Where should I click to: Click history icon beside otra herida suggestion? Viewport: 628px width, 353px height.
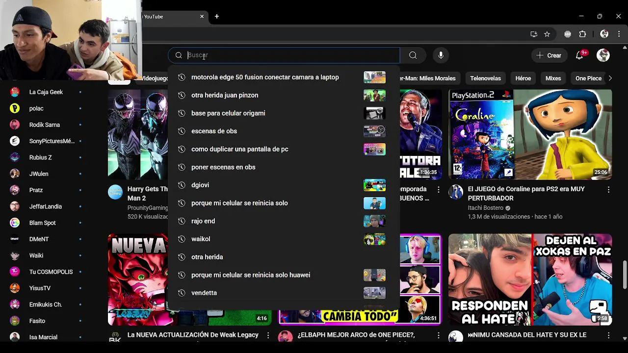tap(181, 257)
